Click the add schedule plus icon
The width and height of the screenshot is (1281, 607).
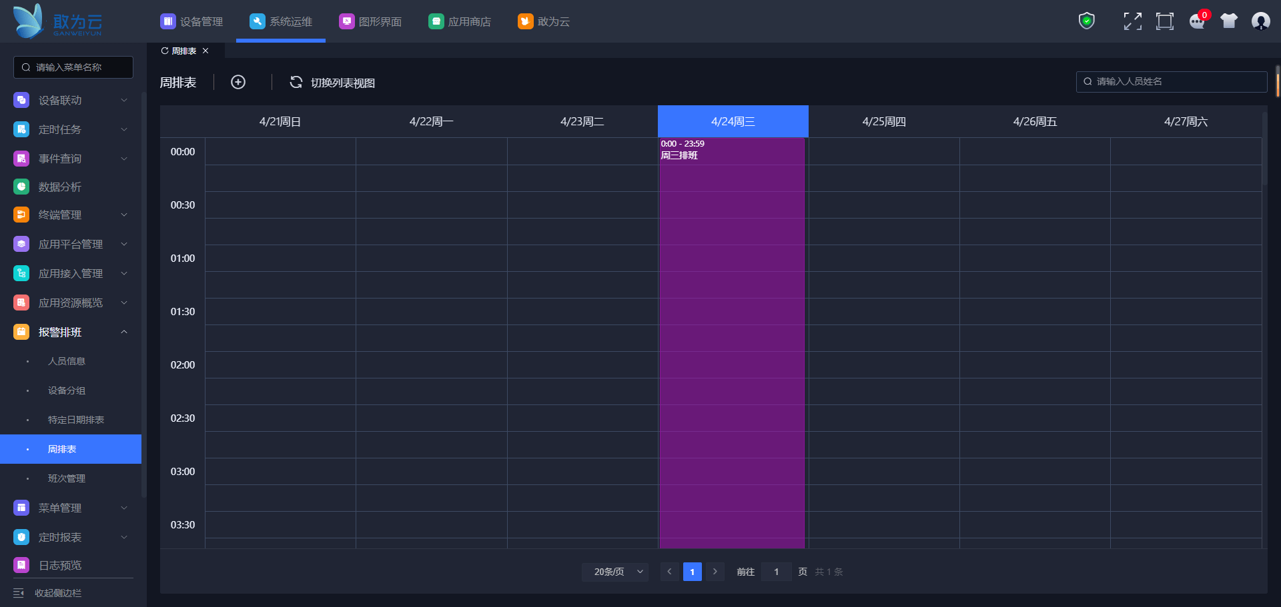pyautogui.click(x=238, y=82)
